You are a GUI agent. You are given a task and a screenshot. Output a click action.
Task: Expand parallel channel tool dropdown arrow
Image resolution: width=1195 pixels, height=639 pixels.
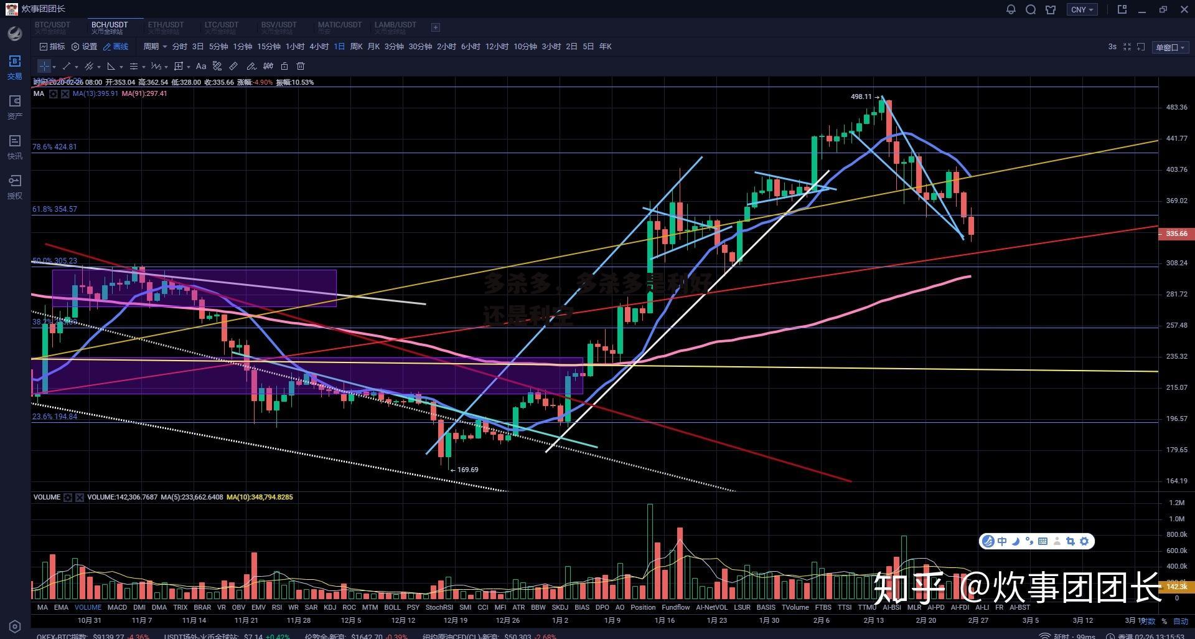point(99,67)
